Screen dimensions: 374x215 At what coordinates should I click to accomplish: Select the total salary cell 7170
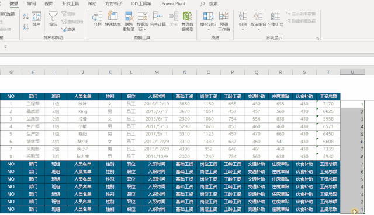pos(328,104)
